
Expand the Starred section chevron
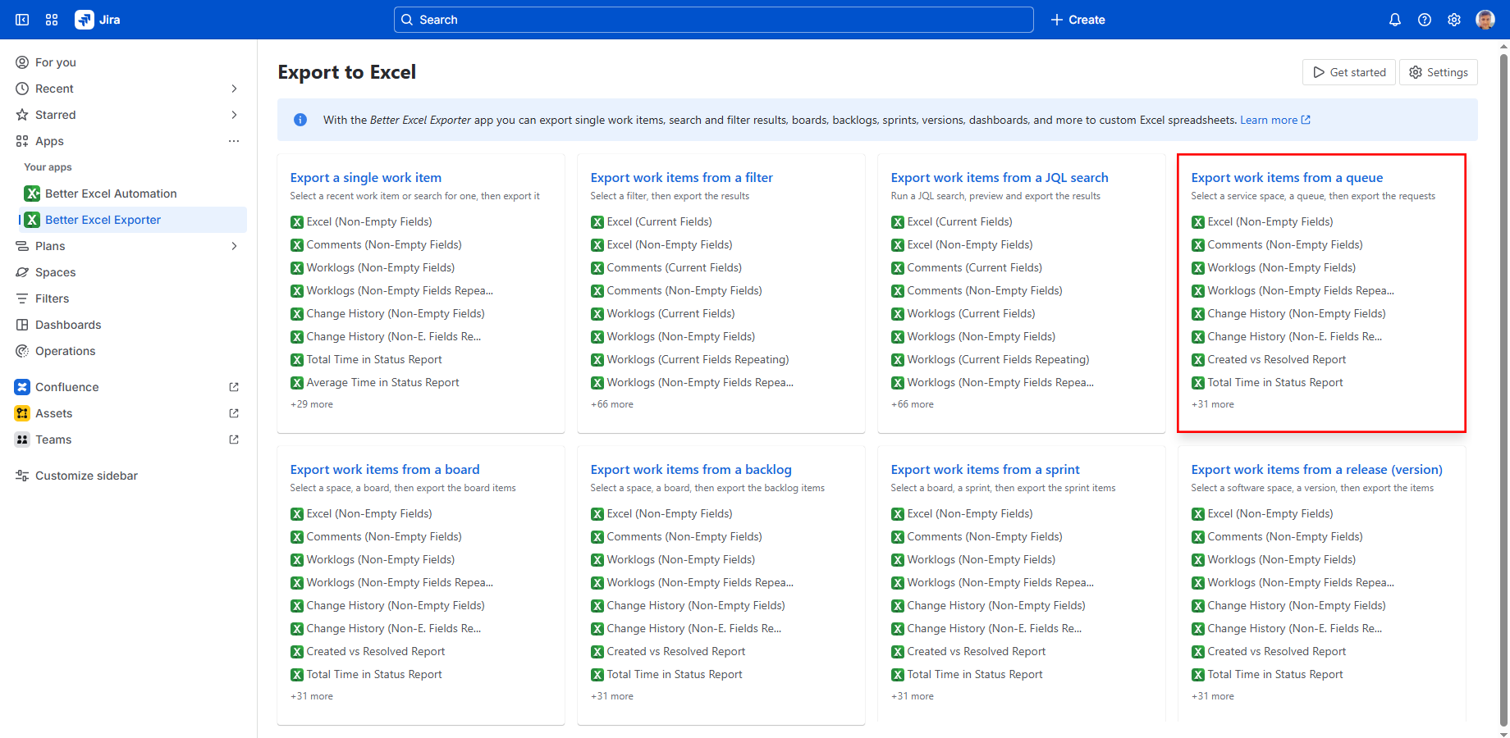(234, 115)
